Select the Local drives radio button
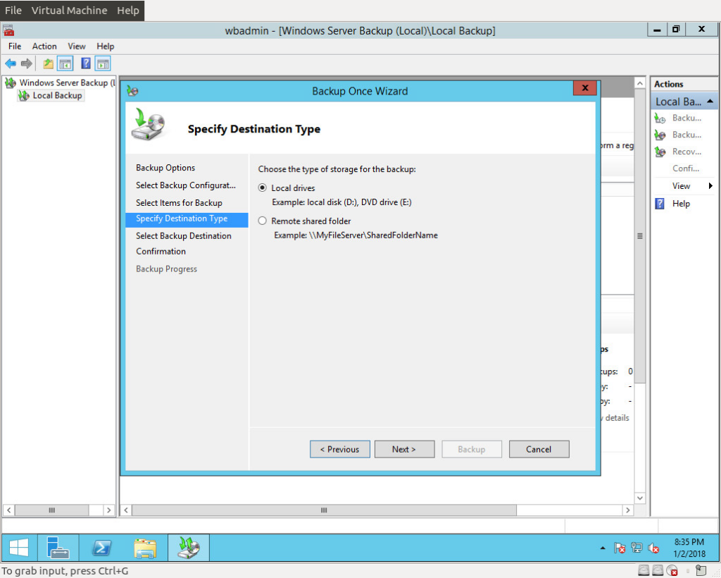This screenshot has height=578, width=721. coord(263,187)
